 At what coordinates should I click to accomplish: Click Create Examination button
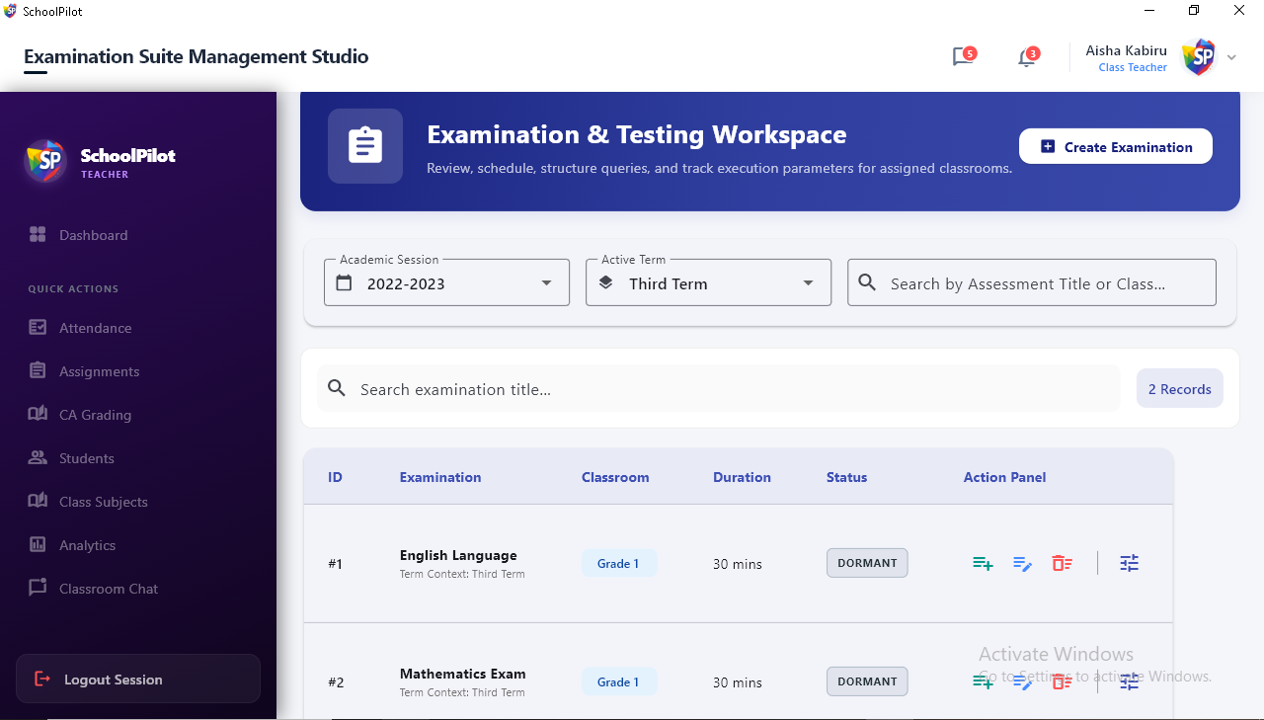click(x=1116, y=146)
